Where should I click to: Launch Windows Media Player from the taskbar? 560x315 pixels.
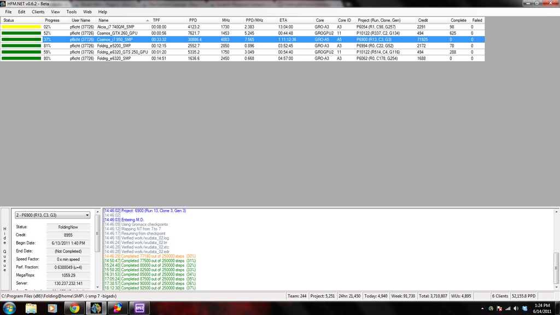52,308
